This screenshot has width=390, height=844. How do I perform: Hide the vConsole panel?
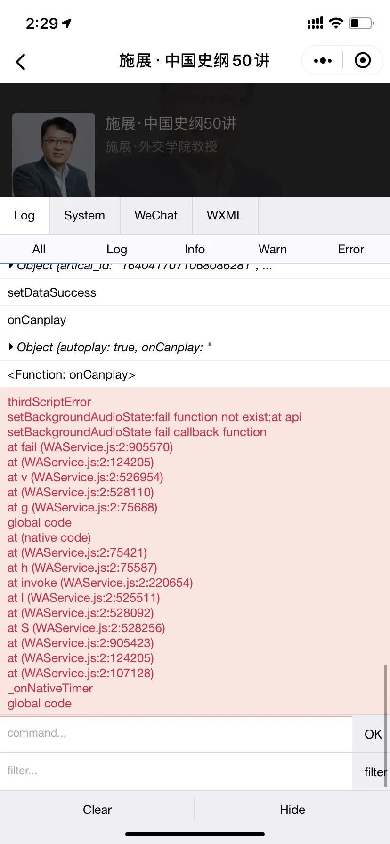[x=292, y=810]
